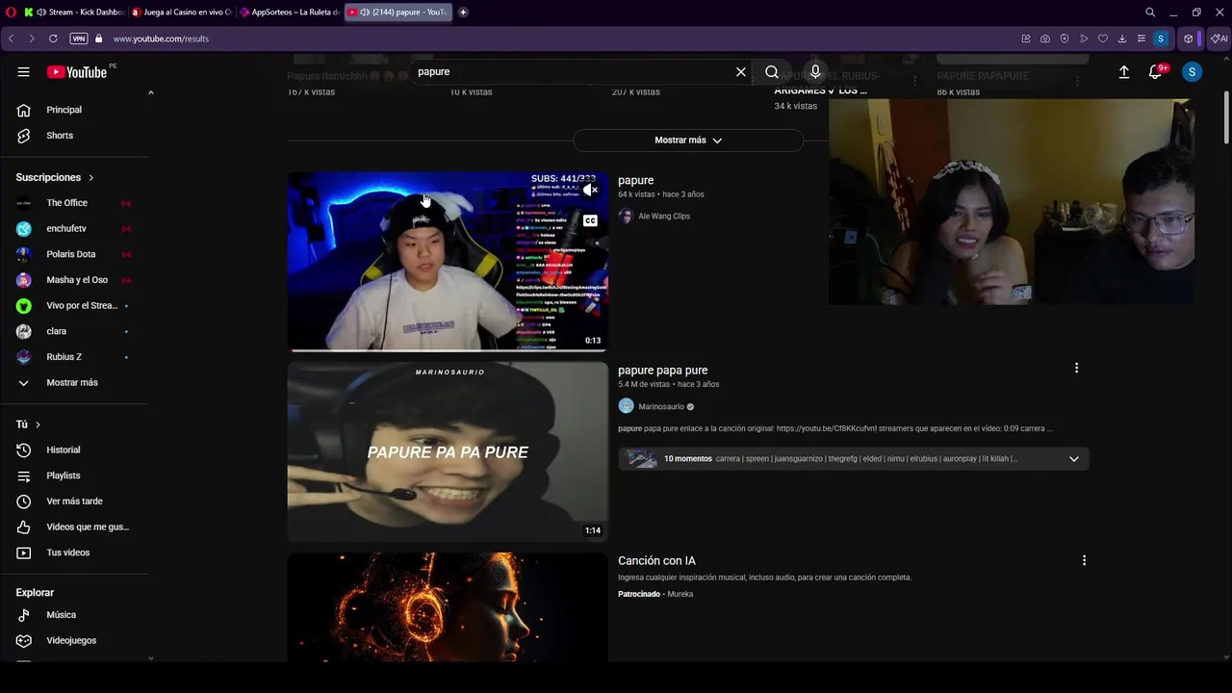This screenshot has width=1232, height=693.
Task: Switch to the AppSorteos La Ruleta tab
Action: pos(290,13)
